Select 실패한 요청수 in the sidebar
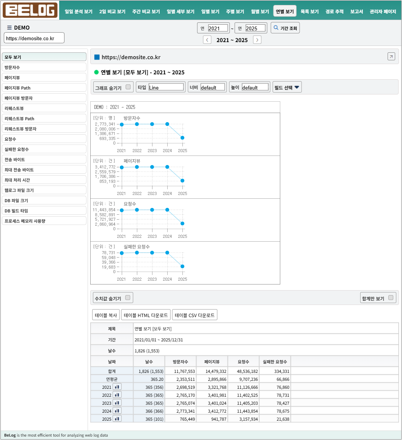This screenshot has width=402, height=440. pyautogui.click(x=44, y=149)
